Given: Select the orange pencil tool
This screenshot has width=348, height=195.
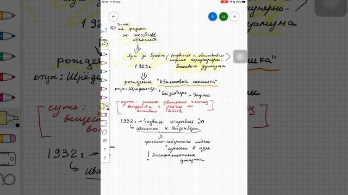Looking at the screenshot, I should 104,63.
